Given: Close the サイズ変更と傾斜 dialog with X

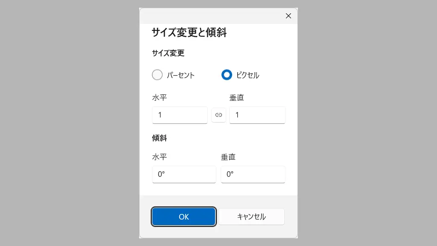Looking at the screenshot, I should click(x=288, y=16).
